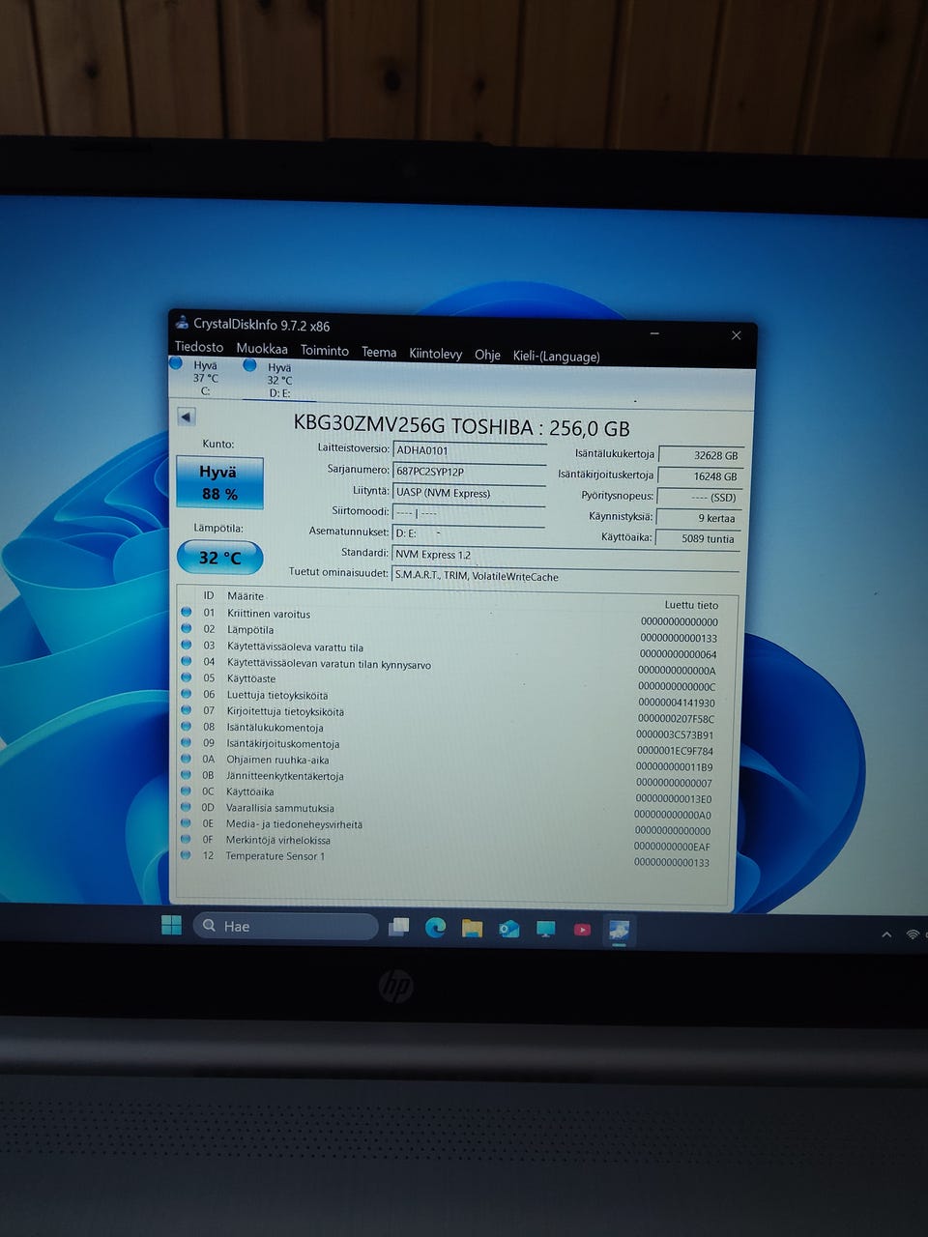928x1237 pixels.
Task: Open the Windows Start menu
Action: [x=171, y=925]
